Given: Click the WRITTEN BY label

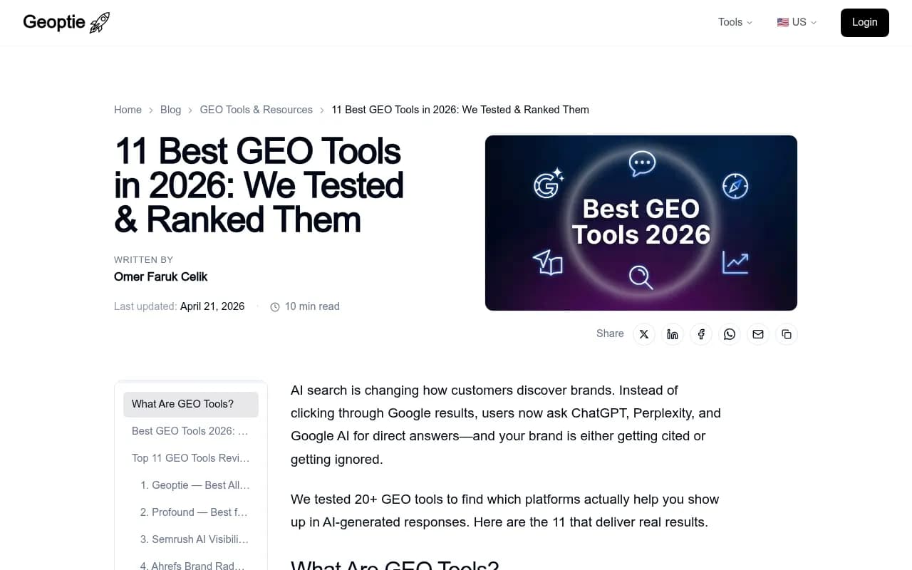Looking at the screenshot, I should [143, 260].
